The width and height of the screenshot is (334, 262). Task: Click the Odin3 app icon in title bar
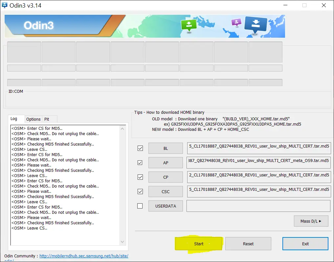(x=4, y=5)
